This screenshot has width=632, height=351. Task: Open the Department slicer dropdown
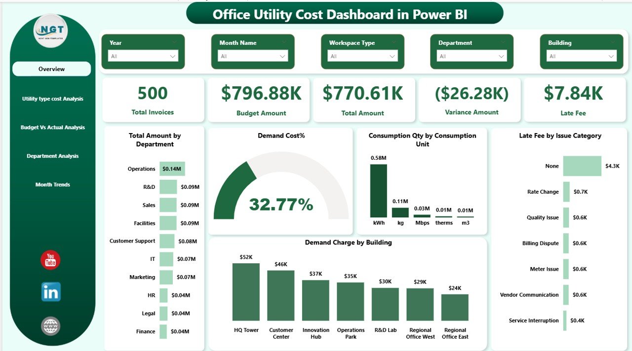[x=472, y=56]
